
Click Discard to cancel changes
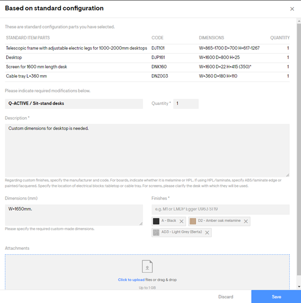(x=226, y=297)
